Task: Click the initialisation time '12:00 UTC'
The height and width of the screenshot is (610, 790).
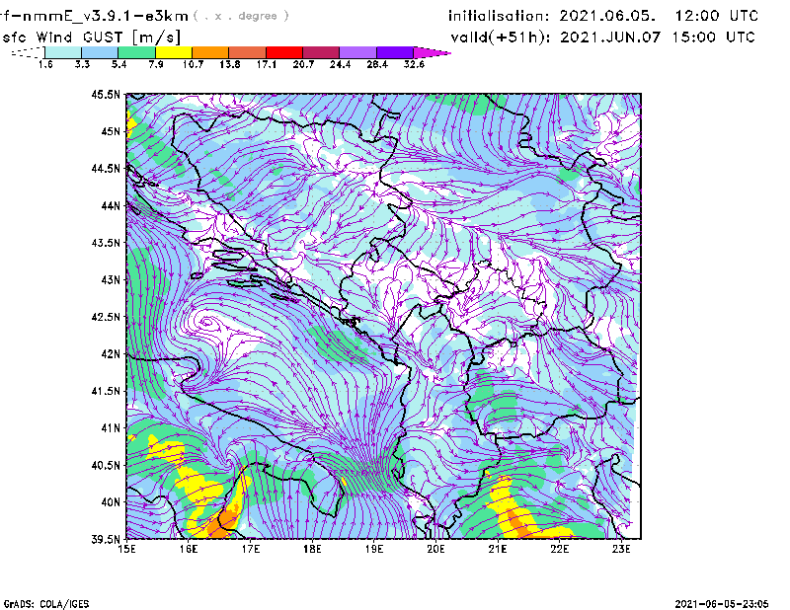Action: pyautogui.click(x=717, y=16)
